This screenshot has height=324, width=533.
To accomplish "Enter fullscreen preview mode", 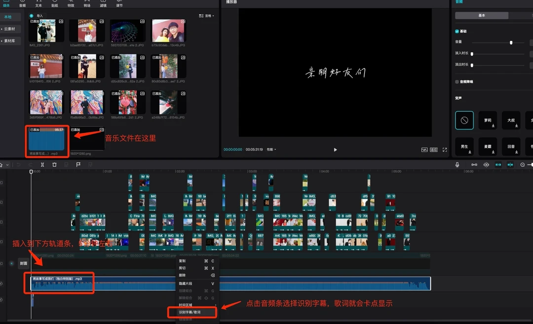I will (445, 150).
